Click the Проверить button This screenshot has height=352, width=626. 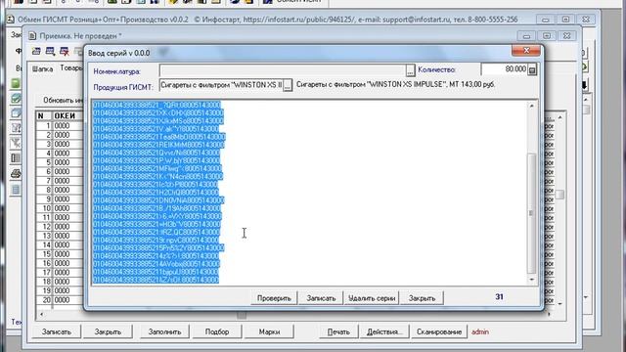tap(274, 298)
